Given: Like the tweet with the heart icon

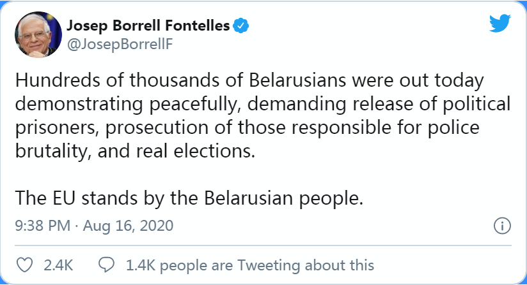Looking at the screenshot, I should pos(24,264).
